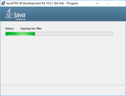The width and height of the screenshot is (126, 96).
Task: Click the 'Progress' word in the title bar
Action: [72, 3]
